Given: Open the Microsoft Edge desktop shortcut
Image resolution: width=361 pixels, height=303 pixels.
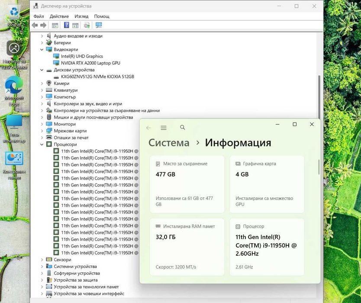Looking at the screenshot, I should pos(14,91).
